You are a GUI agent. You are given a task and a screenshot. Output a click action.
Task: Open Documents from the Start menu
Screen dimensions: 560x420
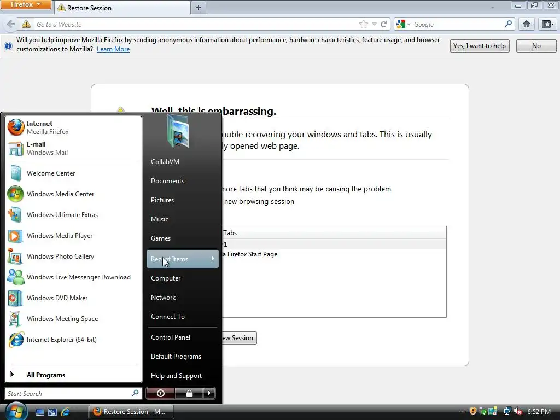click(183, 180)
